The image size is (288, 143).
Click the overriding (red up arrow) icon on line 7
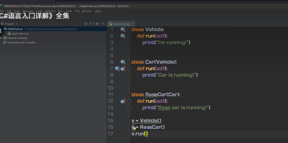coord(123,69)
